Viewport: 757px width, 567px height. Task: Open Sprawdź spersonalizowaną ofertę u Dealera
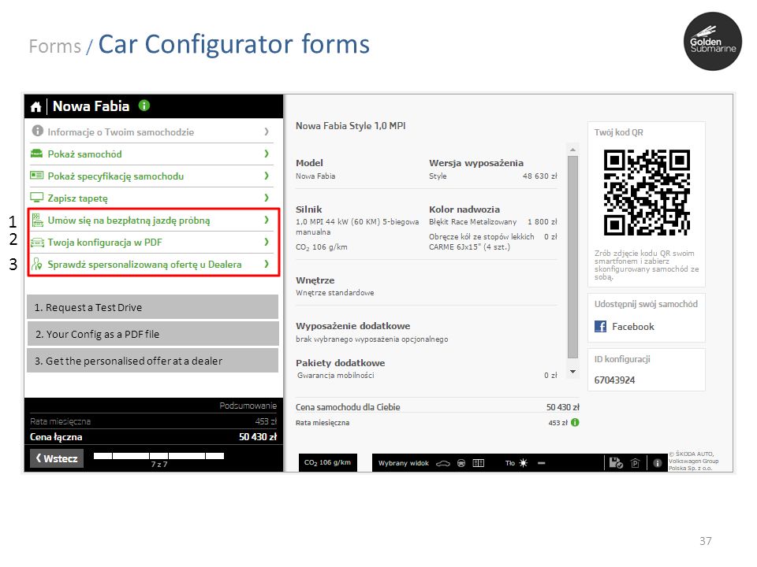tap(151, 265)
